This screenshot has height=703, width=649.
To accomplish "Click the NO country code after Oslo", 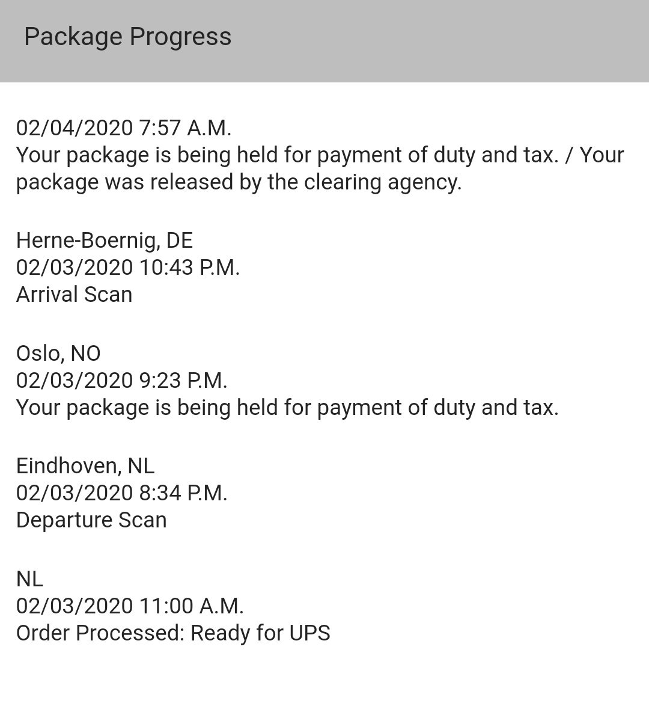I will click(85, 353).
